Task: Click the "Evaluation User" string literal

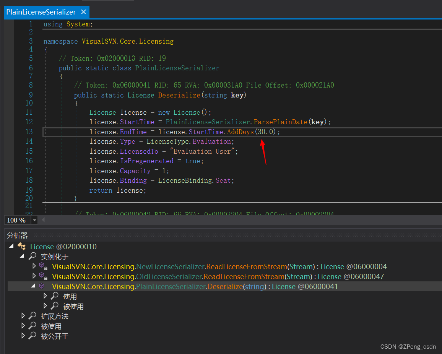Action: point(202,151)
